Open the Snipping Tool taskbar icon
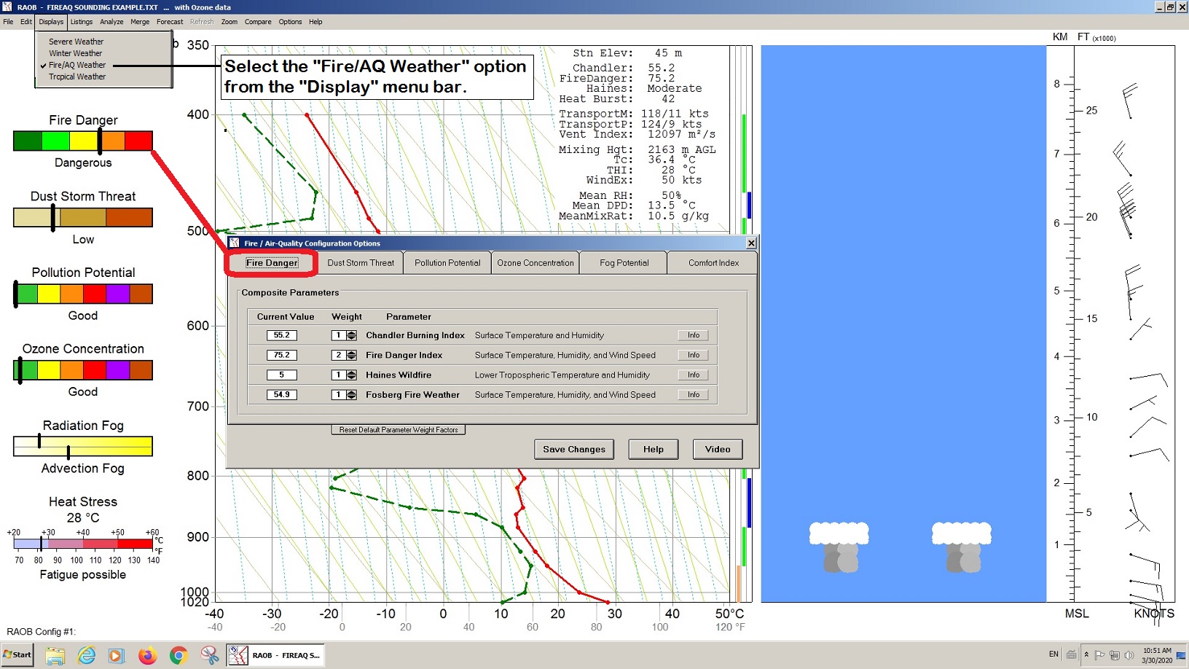This screenshot has width=1189, height=669. tap(210, 655)
